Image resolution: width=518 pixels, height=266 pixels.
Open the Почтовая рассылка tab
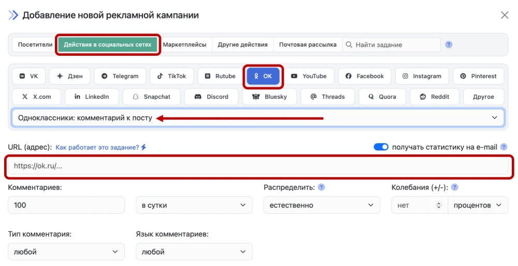click(307, 44)
